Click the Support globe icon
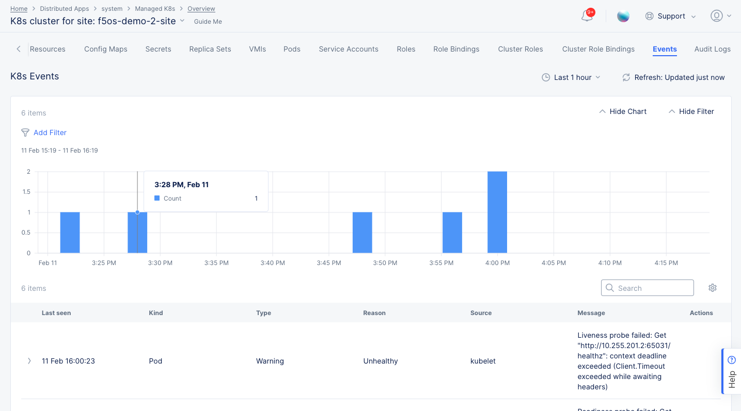741x411 pixels. [x=649, y=16]
